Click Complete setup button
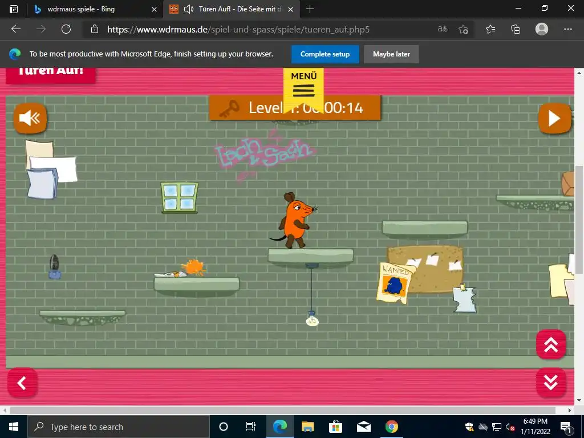 (x=325, y=54)
